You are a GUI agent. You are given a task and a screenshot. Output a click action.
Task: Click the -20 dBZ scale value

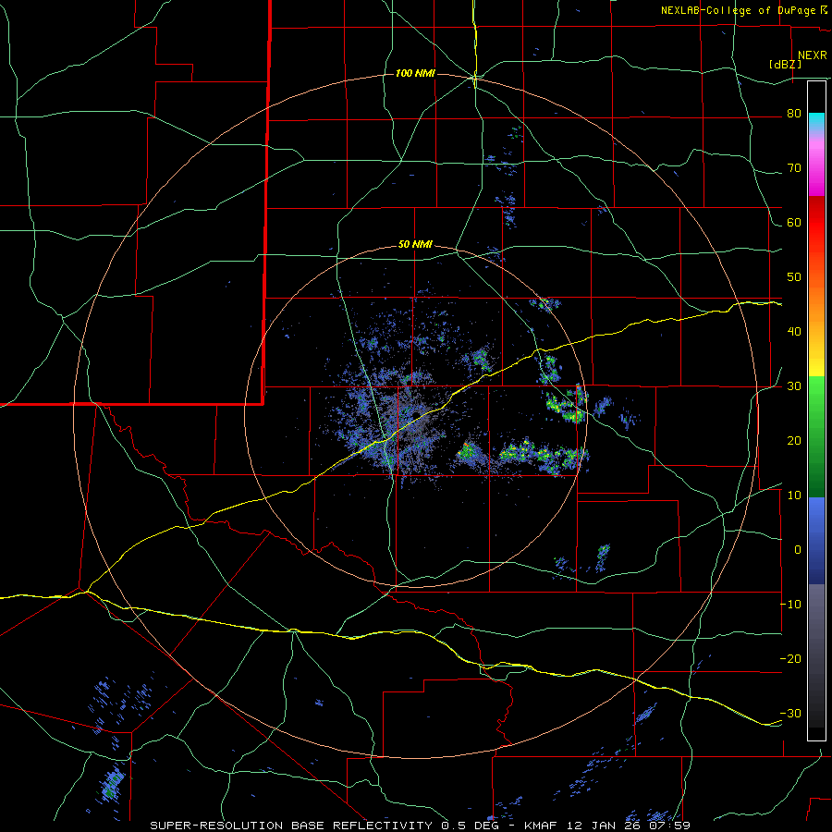tap(790, 658)
